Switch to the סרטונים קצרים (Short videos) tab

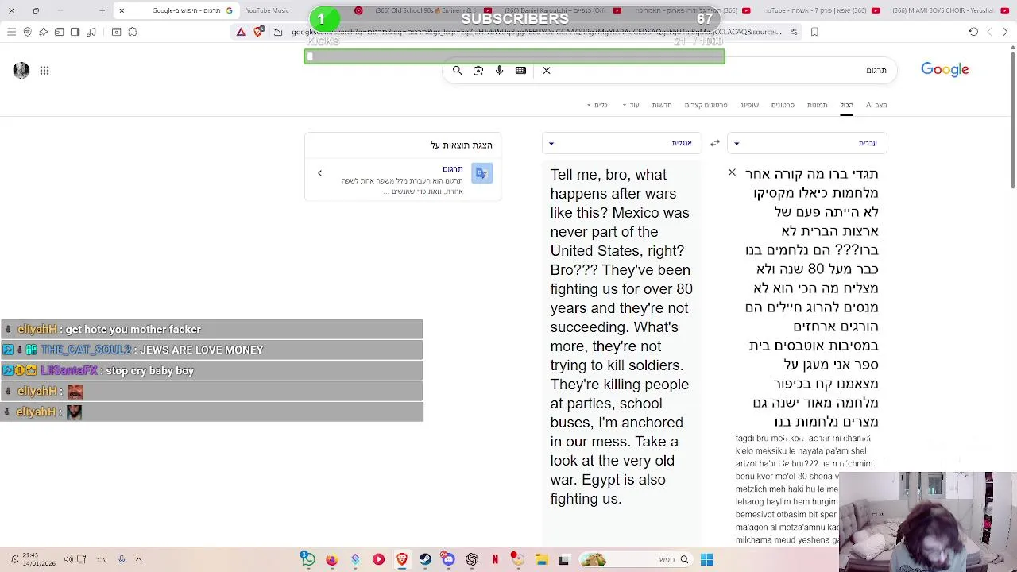(x=706, y=105)
